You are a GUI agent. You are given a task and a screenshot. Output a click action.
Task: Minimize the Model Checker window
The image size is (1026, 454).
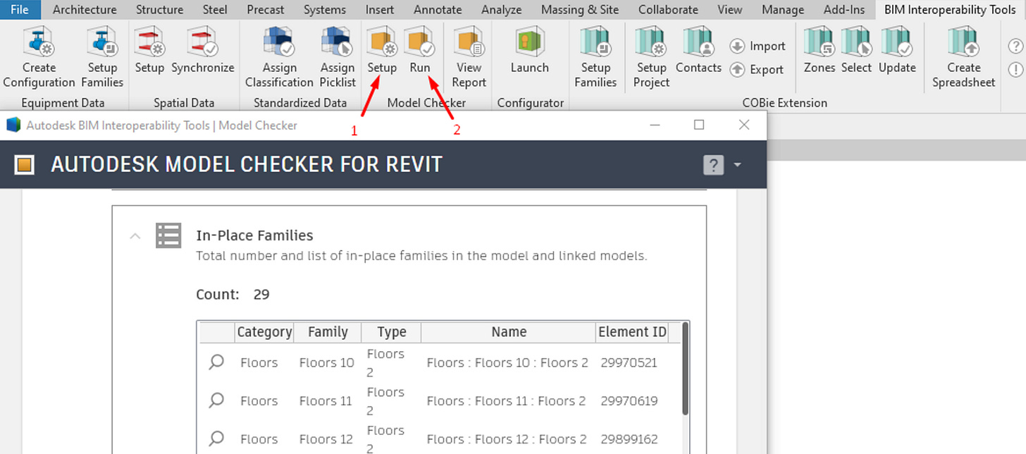[x=655, y=125]
